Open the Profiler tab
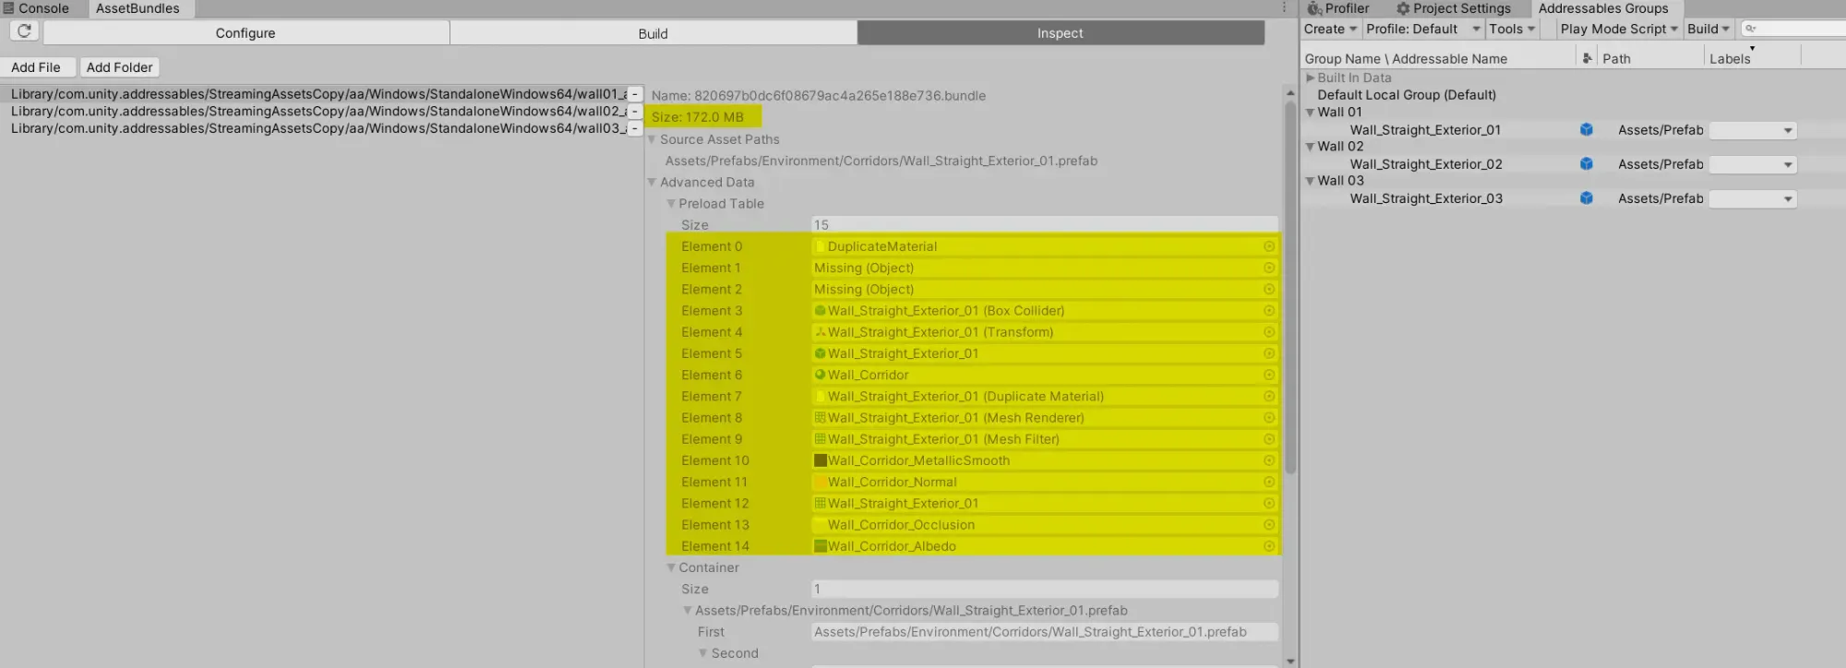The width and height of the screenshot is (1846, 668). pyautogui.click(x=1338, y=8)
